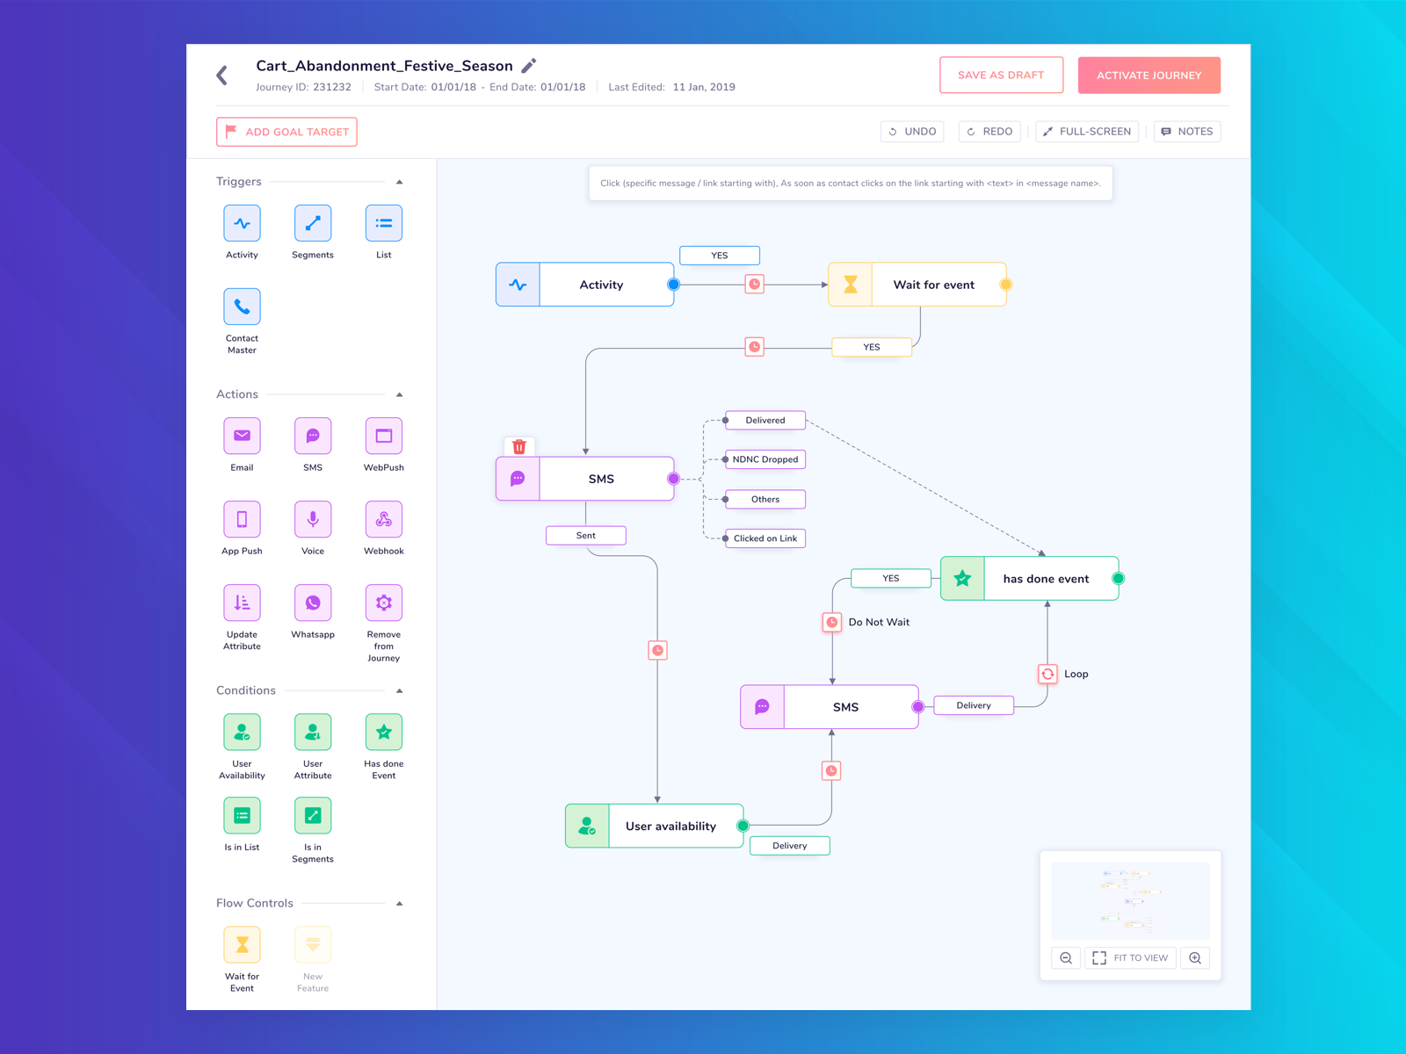Select the Webhook action icon
The width and height of the screenshot is (1406, 1054).
(x=383, y=519)
